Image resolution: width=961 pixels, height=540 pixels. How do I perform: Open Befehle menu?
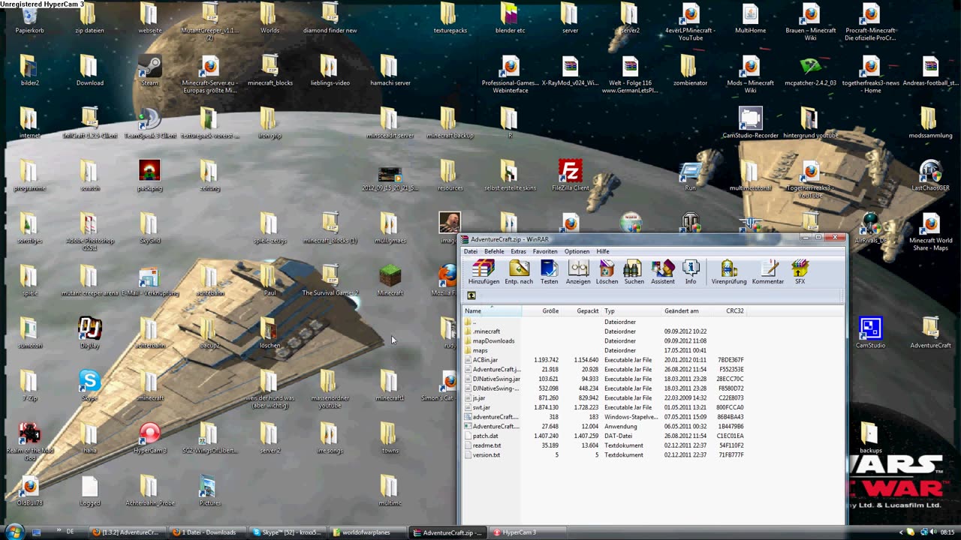pyautogui.click(x=494, y=251)
